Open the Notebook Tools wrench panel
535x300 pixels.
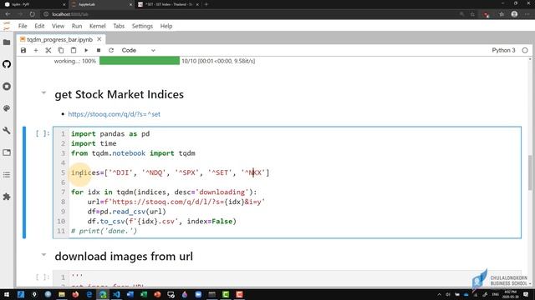point(7,131)
